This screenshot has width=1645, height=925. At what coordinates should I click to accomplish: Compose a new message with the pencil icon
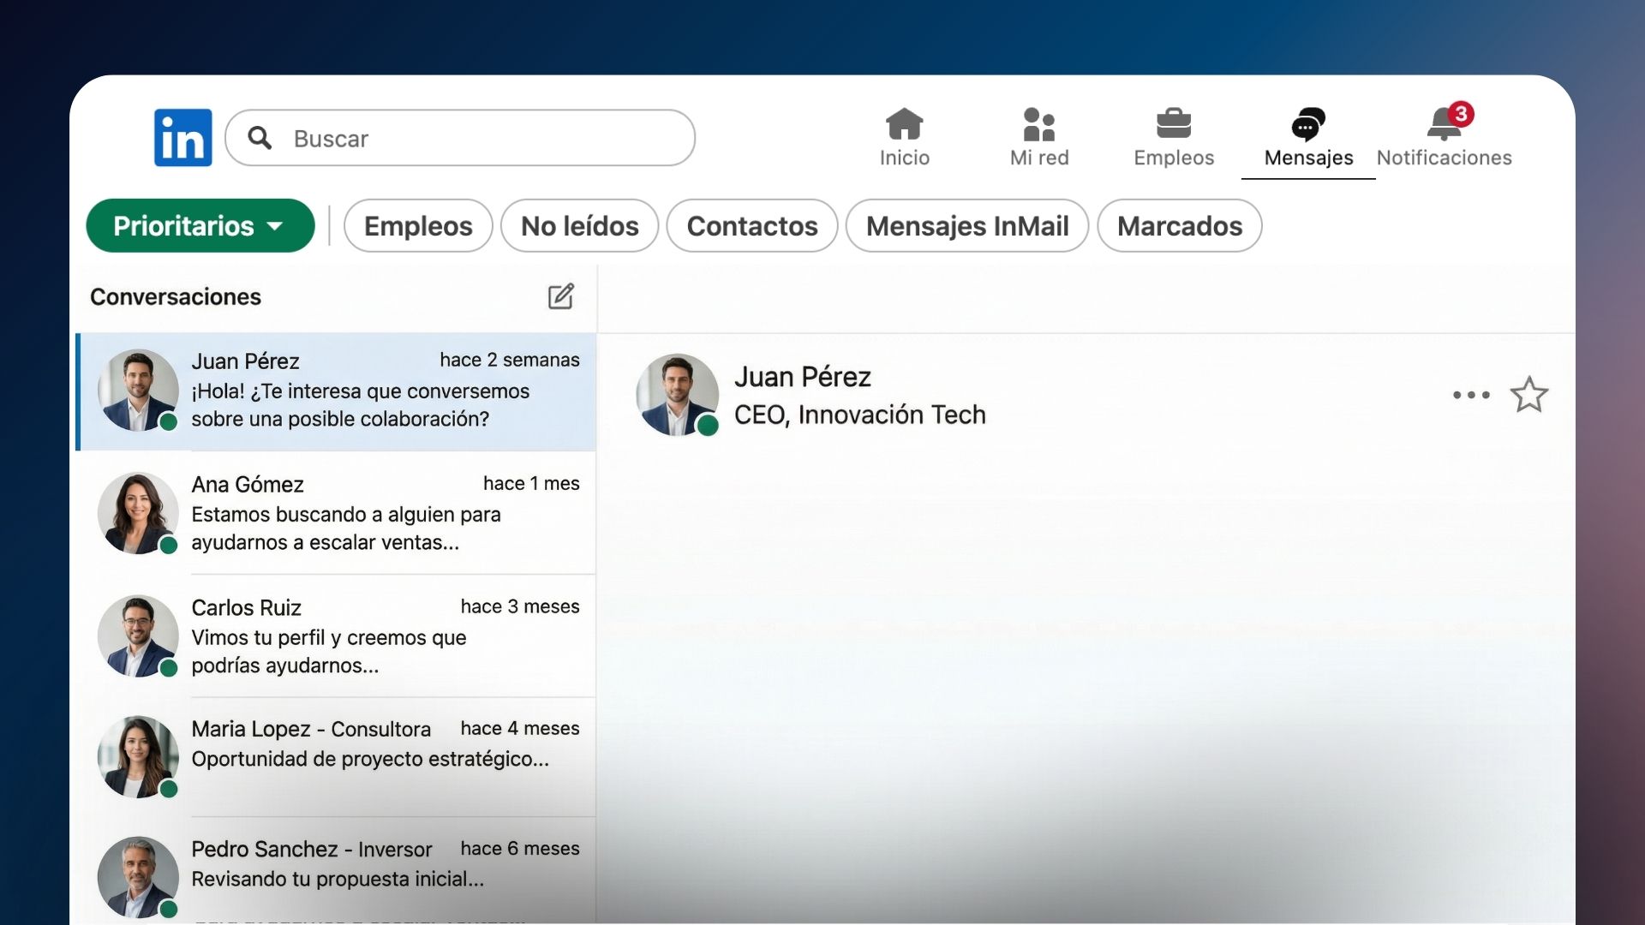click(x=561, y=296)
